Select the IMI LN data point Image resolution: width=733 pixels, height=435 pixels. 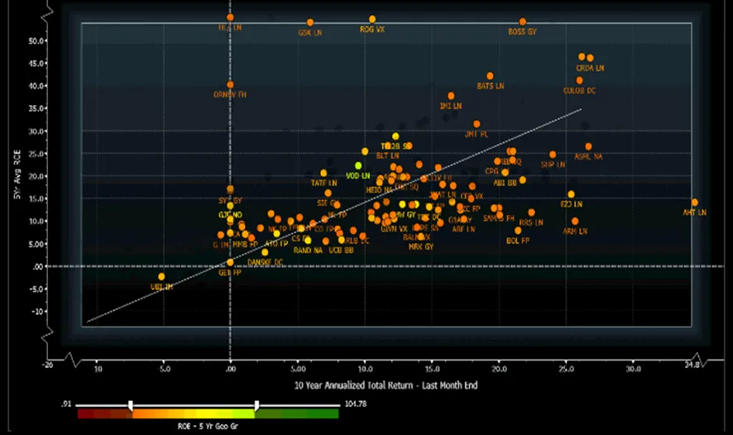(451, 96)
